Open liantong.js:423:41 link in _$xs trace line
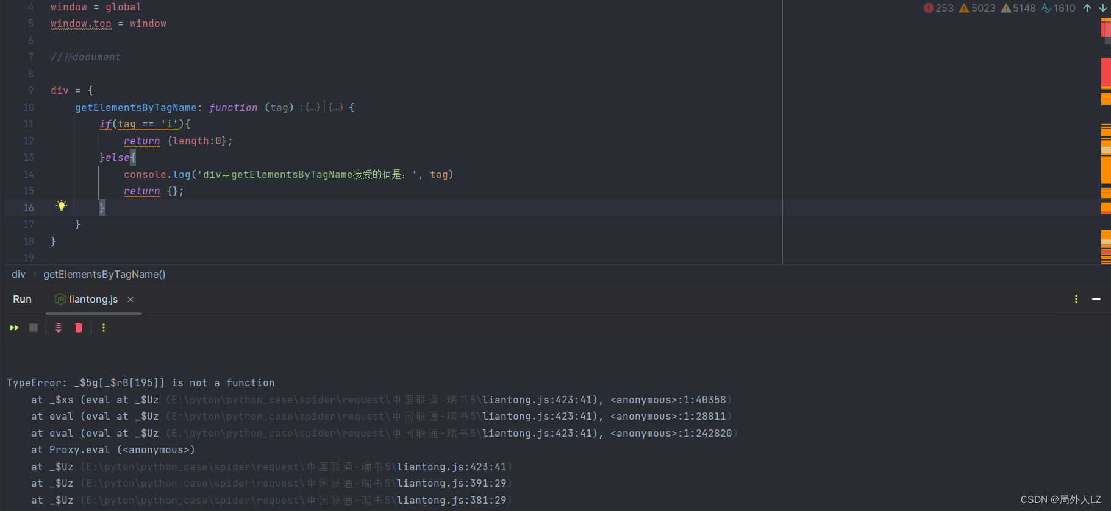The image size is (1111, 511). [x=537, y=400]
